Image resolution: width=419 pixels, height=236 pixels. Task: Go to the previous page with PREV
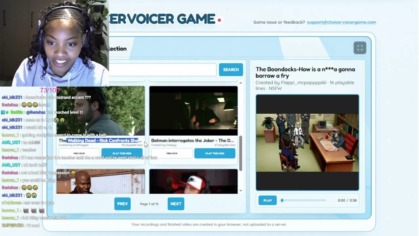point(122,204)
